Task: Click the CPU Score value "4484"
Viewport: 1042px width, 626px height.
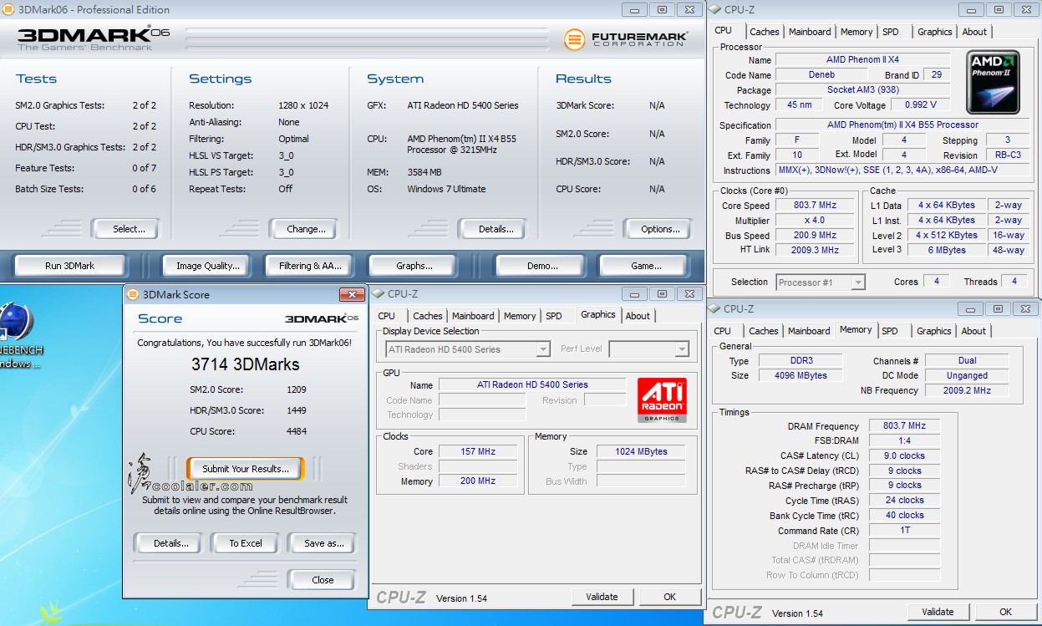Action: (296, 432)
